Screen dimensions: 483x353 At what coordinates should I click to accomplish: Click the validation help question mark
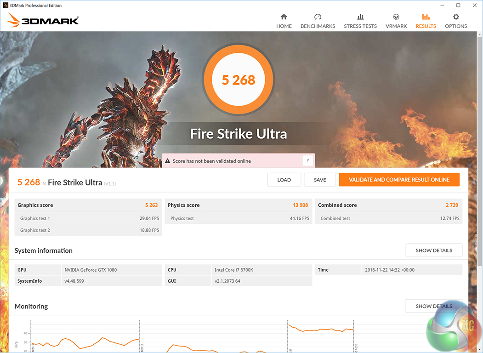308,161
